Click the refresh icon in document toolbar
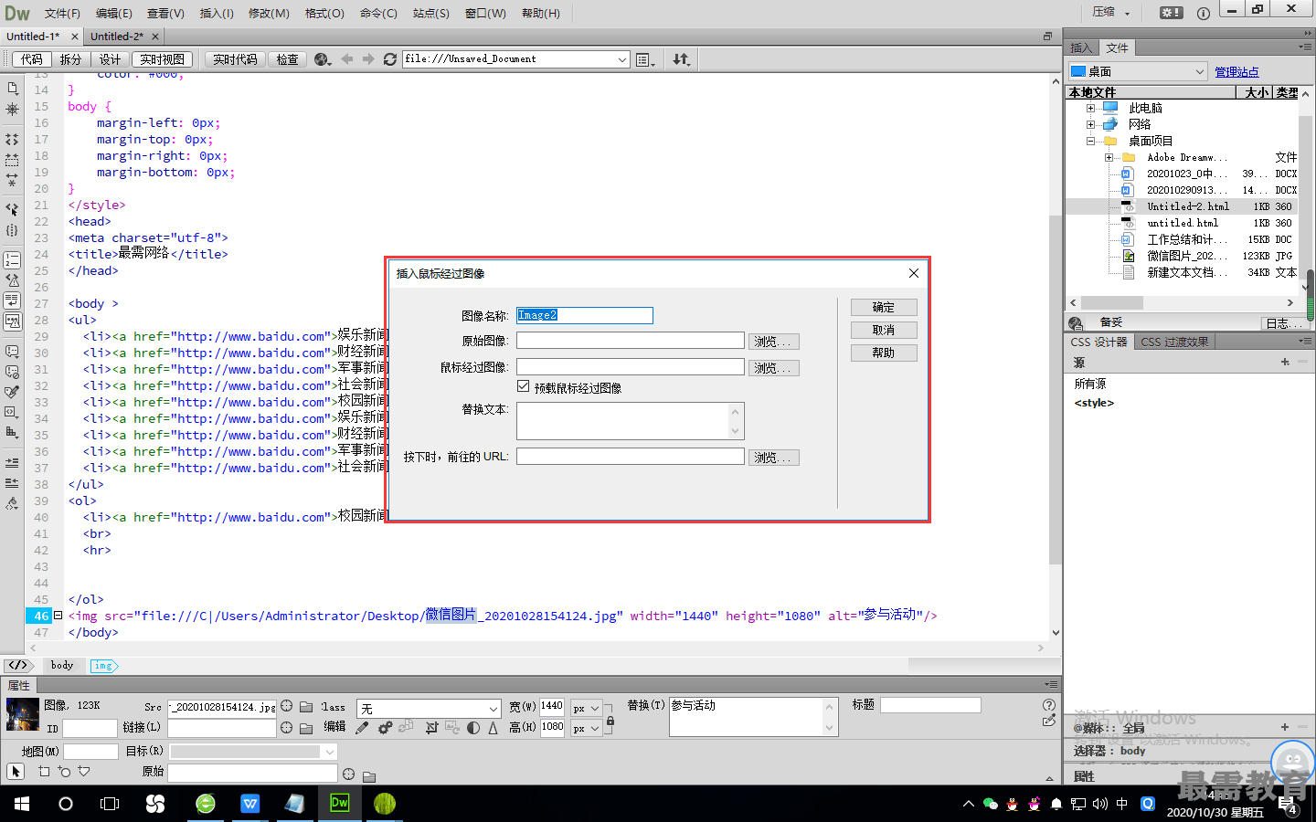 pyautogui.click(x=390, y=59)
